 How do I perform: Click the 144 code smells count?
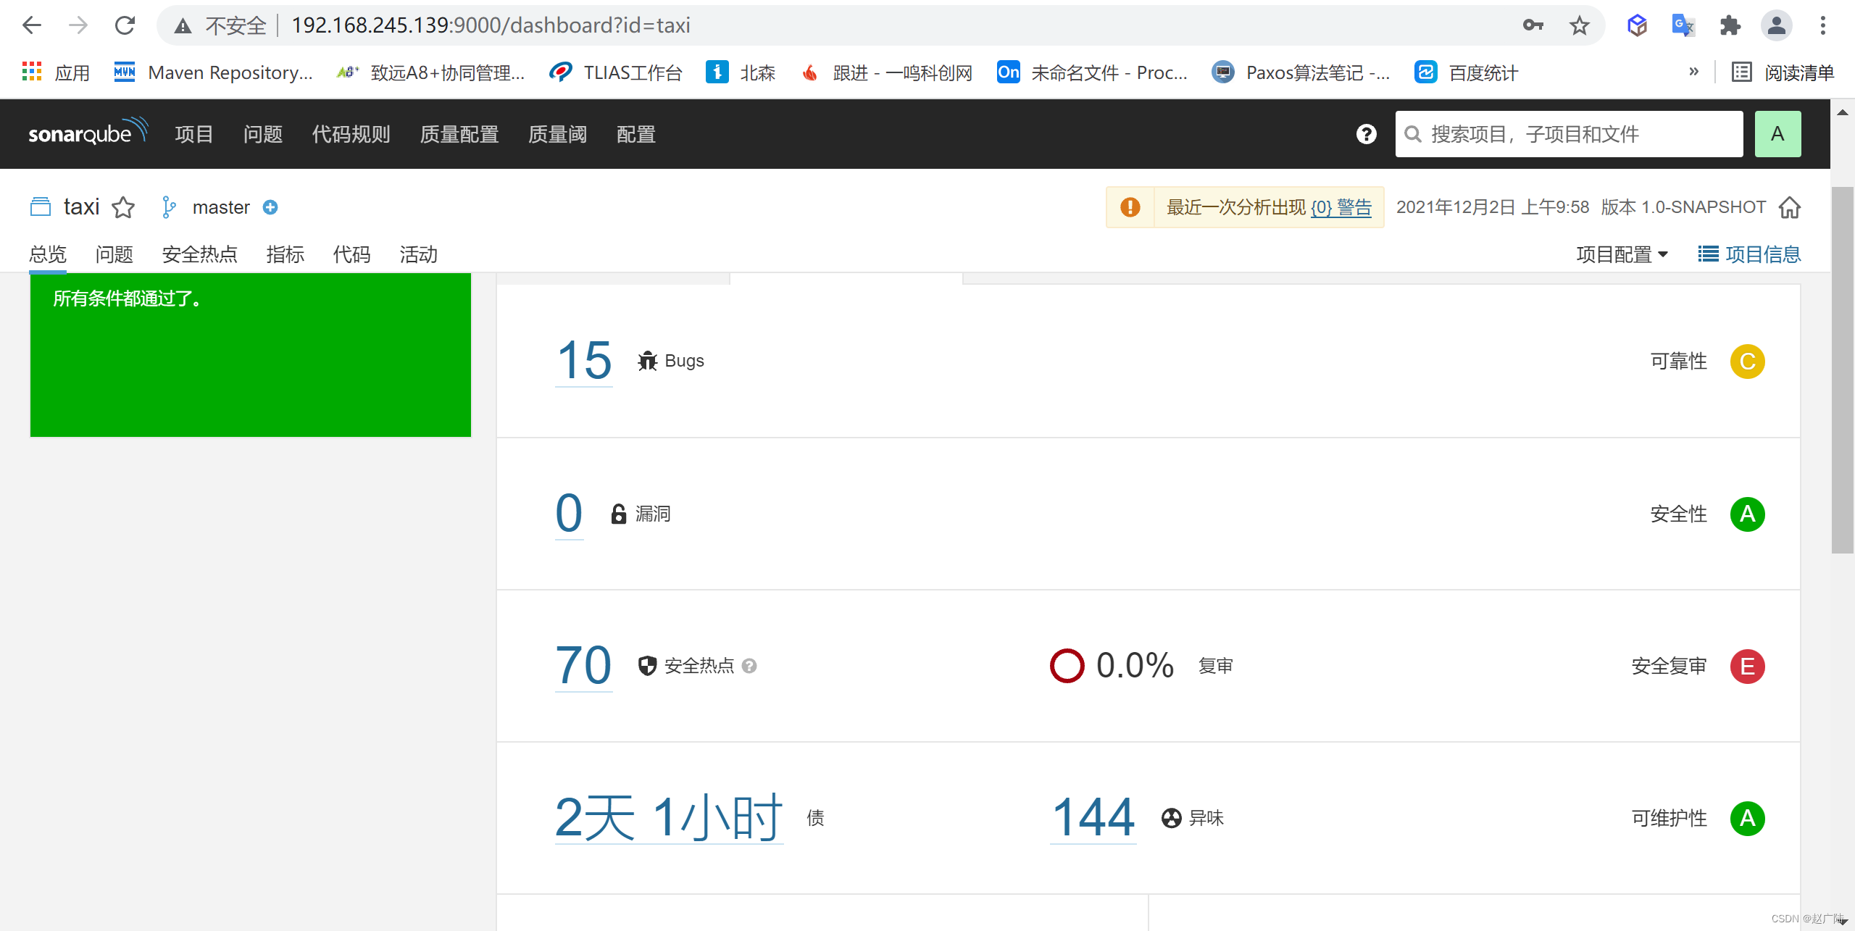[x=1093, y=818]
